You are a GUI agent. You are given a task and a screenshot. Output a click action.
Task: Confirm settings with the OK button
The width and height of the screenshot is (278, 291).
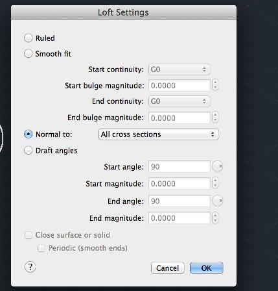coord(206,268)
